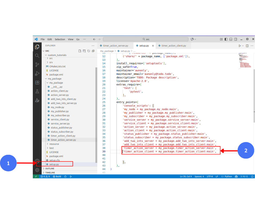255x214 pixels.
Task: Open the Source Control view
Action: [37, 65]
